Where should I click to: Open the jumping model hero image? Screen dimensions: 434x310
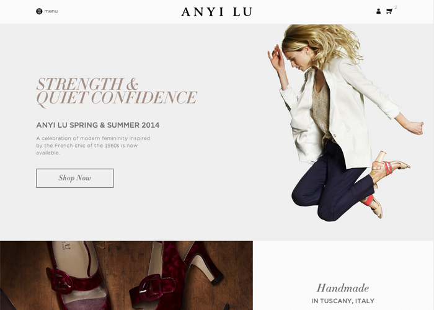[345, 123]
